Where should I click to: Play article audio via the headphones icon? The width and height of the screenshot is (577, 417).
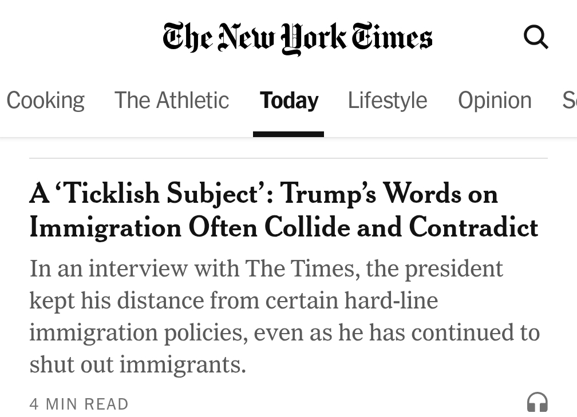tap(537, 402)
